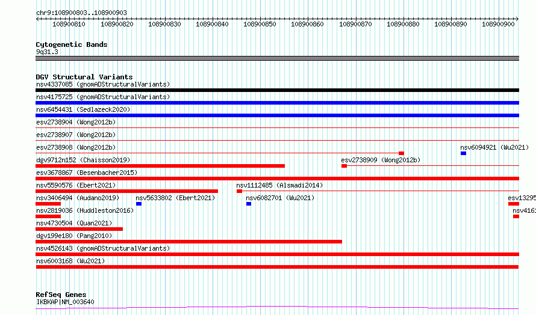Image resolution: width=536 pixels, height=315 pixels.
Task: Select the DGV Structural Variants heading
Action: click(x=84, y=77)
